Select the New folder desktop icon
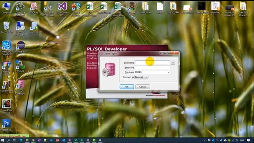Viewport: 254px width, 143px height. coord(146,8)
